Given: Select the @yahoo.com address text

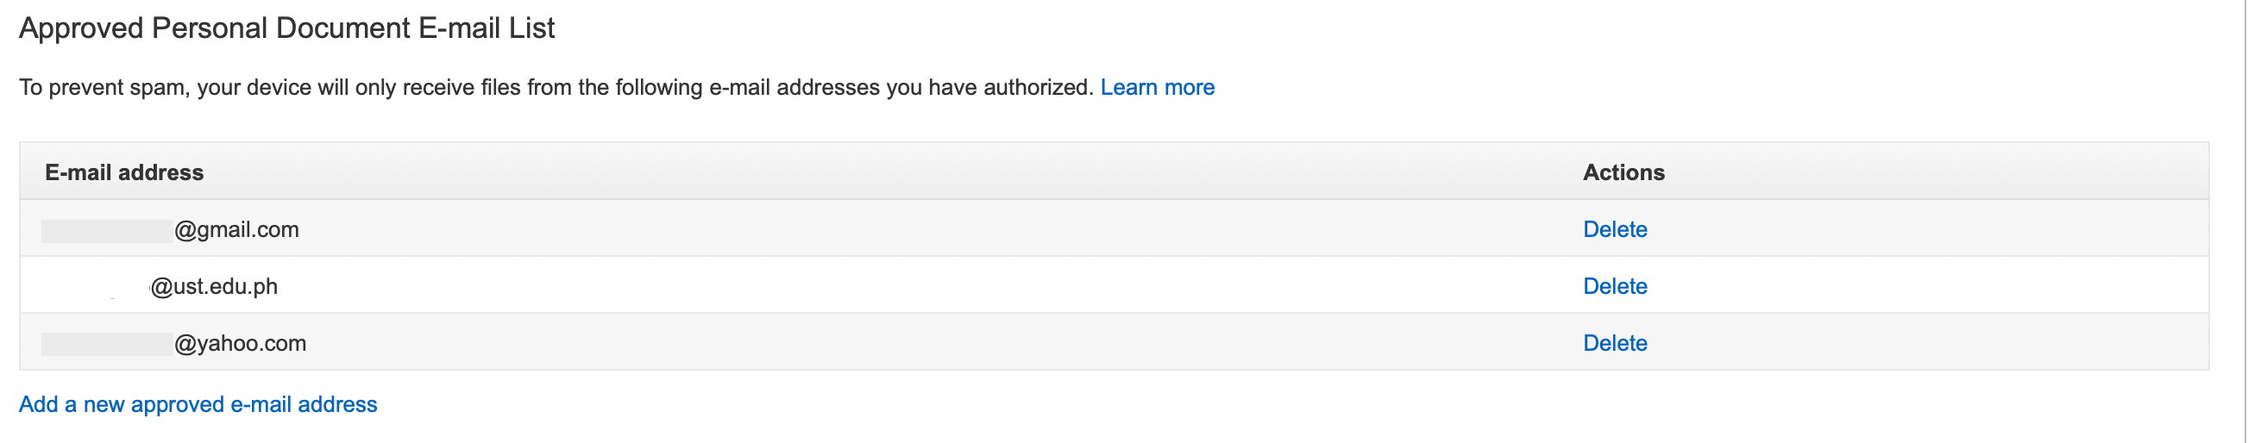Looking at the screenshot, I should (240, 343).
